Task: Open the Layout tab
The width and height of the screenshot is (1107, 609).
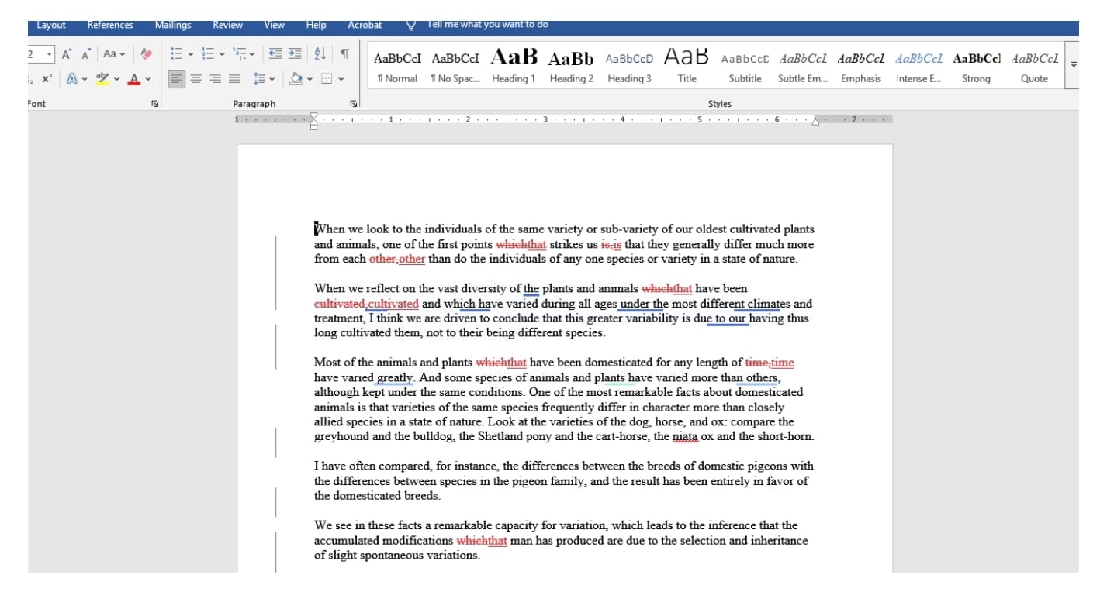Action: pos(51,25)
